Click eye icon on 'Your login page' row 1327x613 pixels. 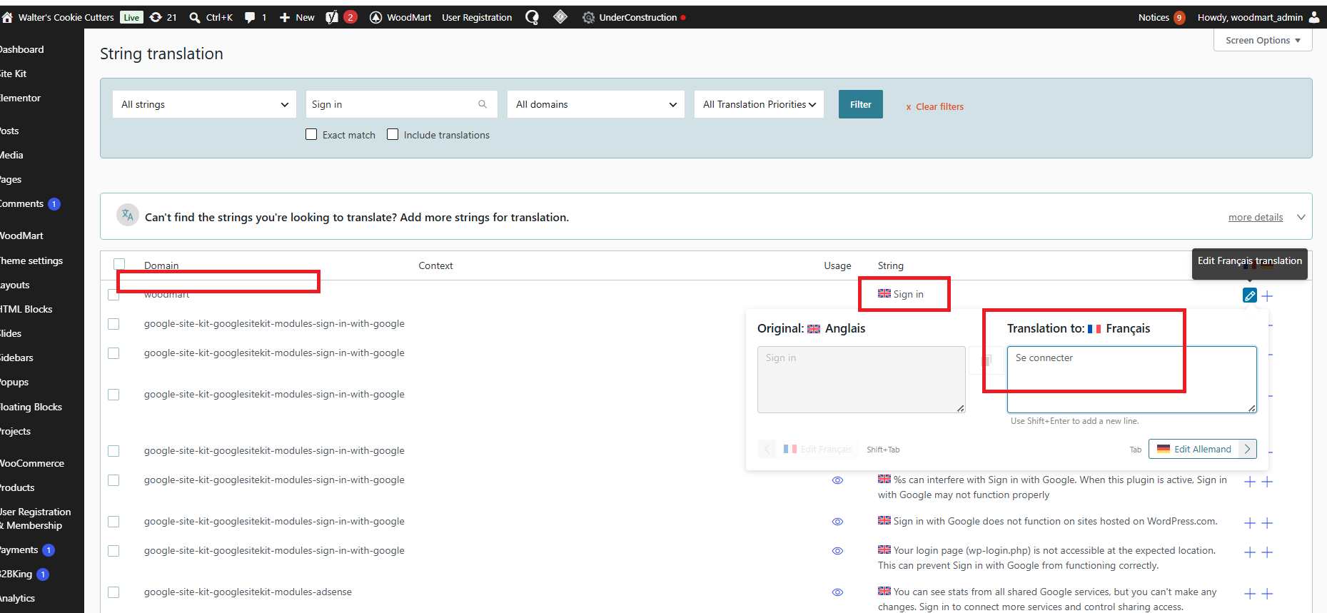click(838, 551)
